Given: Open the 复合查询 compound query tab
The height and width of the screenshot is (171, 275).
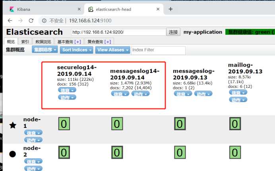Looking at the screenshot, I should [95, 42].
